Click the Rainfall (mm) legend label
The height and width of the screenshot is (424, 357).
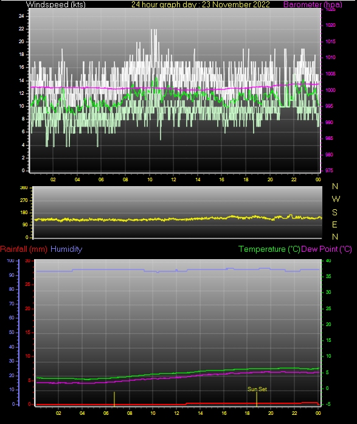click(24, 249)
